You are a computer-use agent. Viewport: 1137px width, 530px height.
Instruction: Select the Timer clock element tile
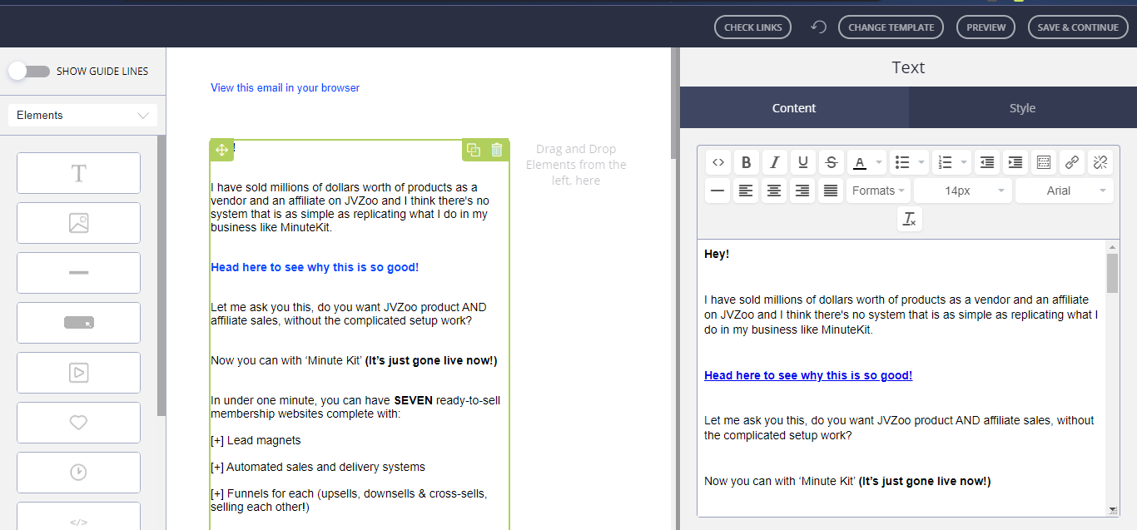79,473
